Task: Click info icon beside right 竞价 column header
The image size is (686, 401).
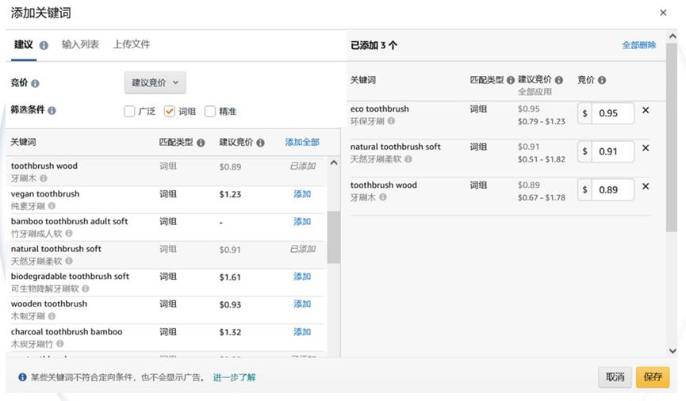Action: pos(602,80)
